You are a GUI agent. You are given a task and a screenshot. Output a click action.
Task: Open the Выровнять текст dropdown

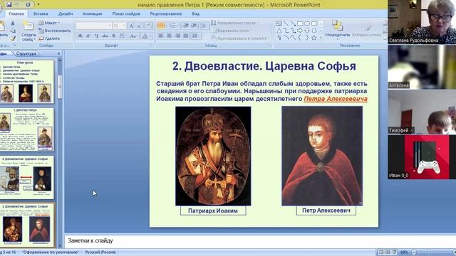coord(231,31)
